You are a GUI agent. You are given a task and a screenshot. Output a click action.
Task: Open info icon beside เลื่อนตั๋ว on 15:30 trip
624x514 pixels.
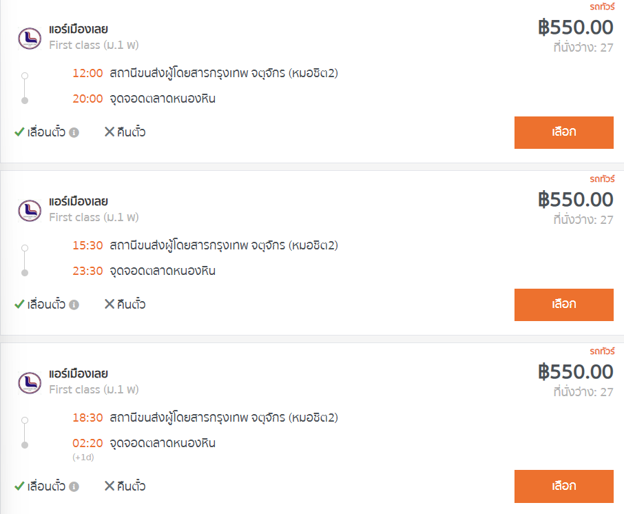click(74, 305)
